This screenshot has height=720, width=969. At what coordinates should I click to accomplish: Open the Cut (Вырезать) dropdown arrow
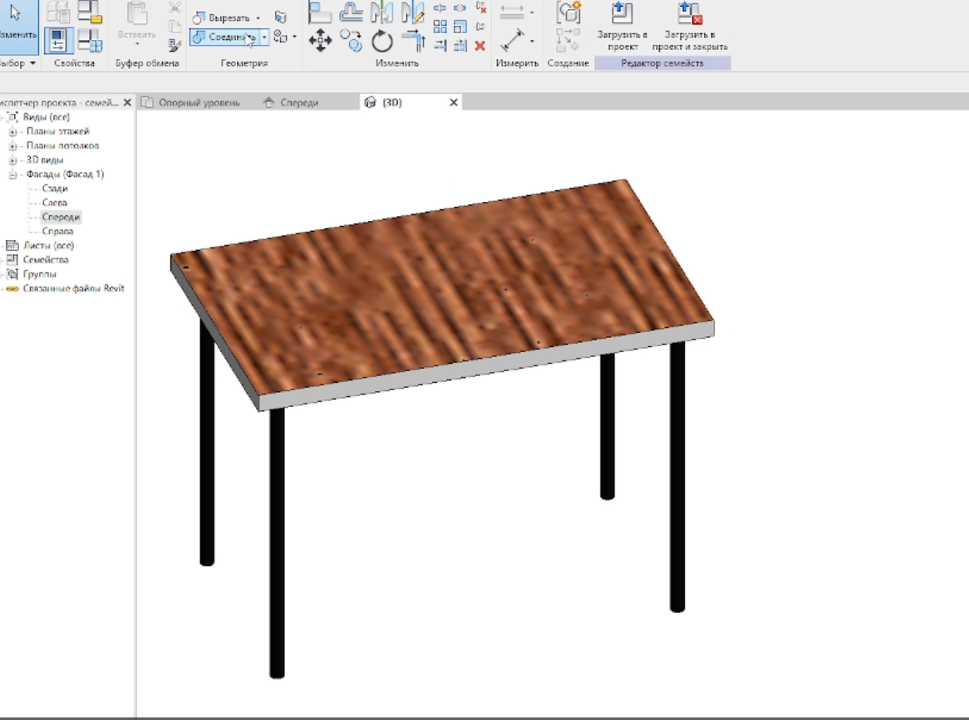258,18
